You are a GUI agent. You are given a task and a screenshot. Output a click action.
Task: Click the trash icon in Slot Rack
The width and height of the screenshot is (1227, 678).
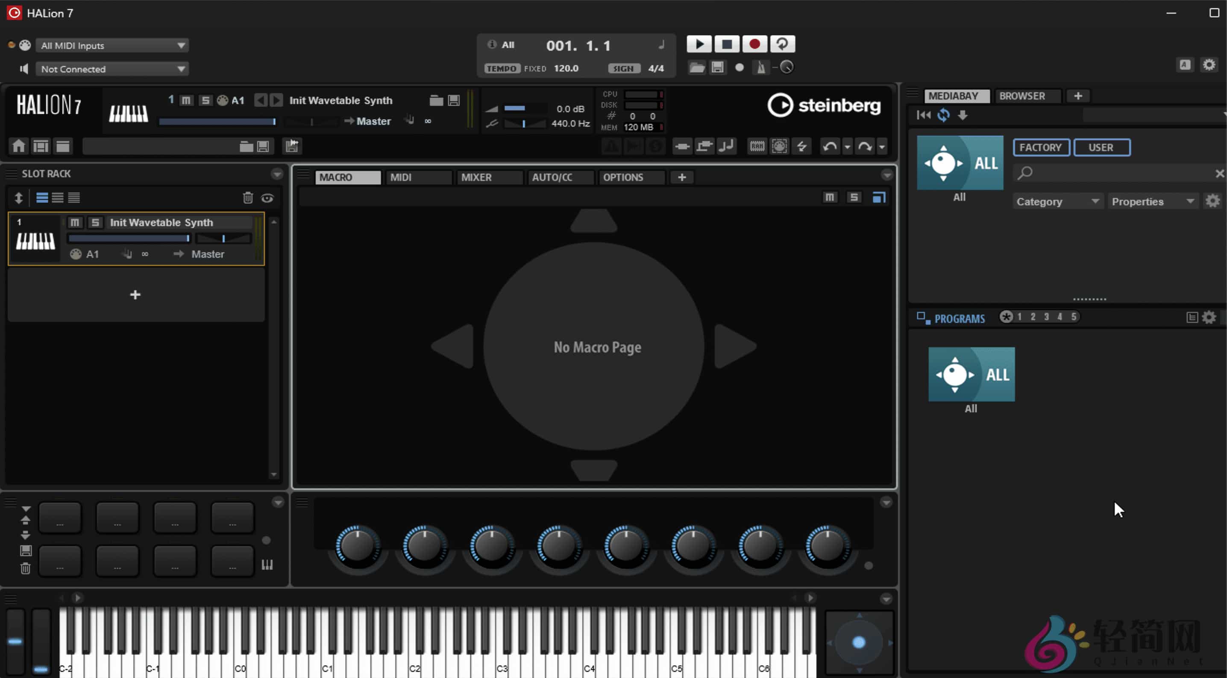pos(248,198)
